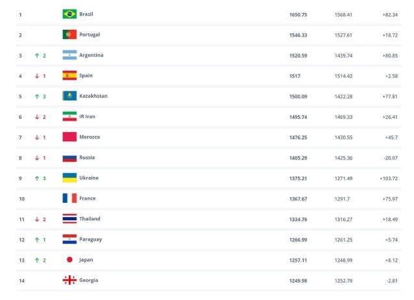The image size is (414, 300).
Task: Click the Japan flag icon
Action: (x=70, y=259)
